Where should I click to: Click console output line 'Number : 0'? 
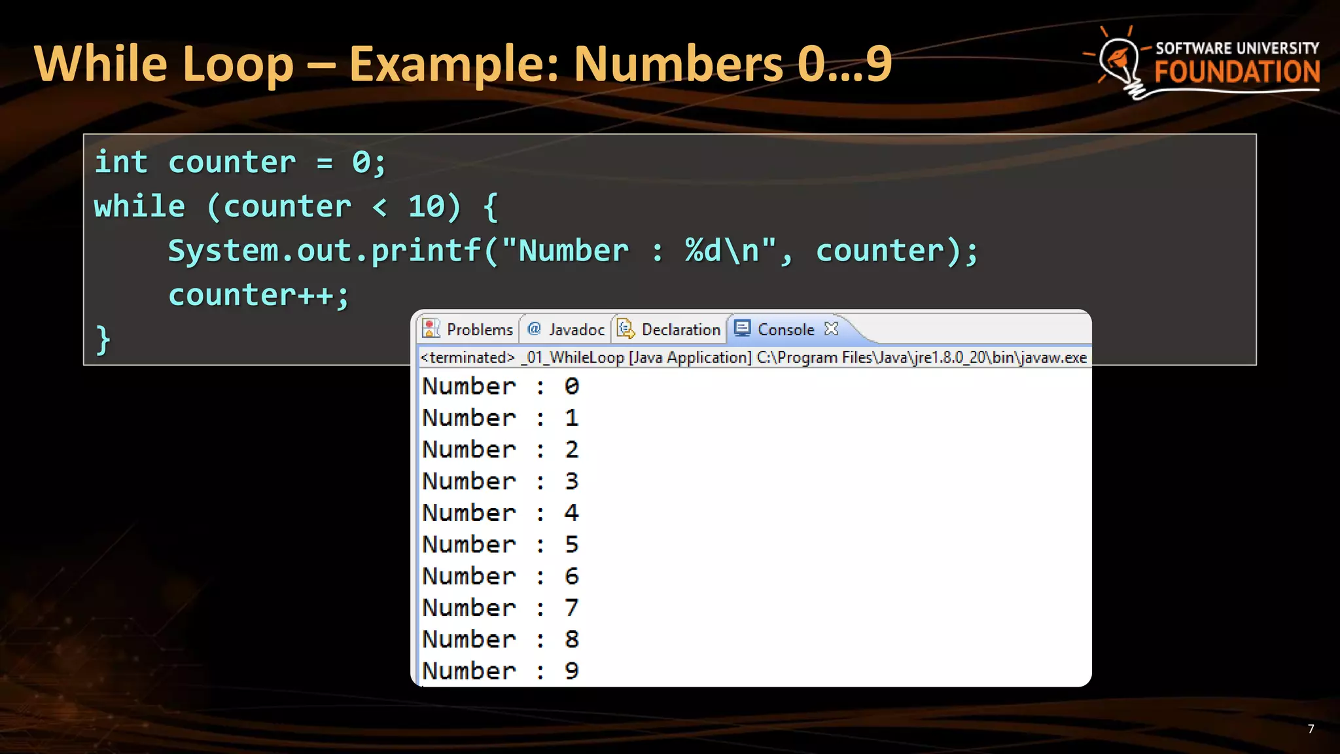(501, 386)
